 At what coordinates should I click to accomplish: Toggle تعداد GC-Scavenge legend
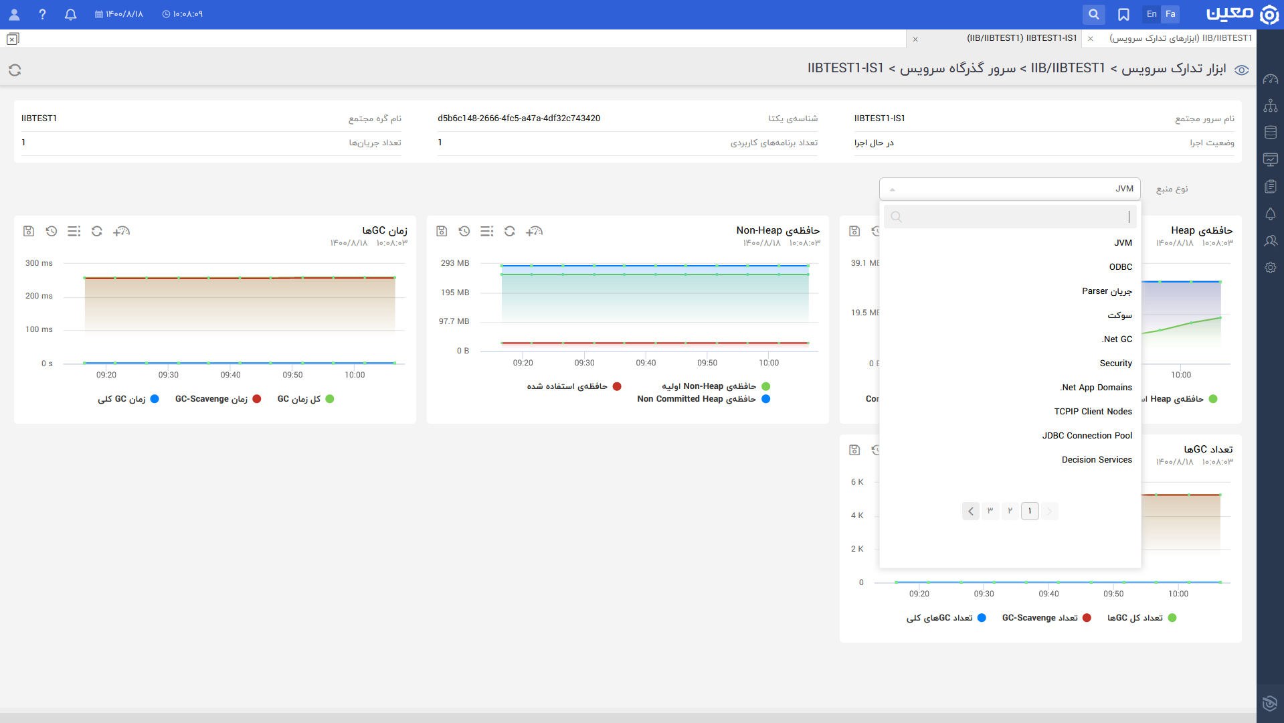[1046, 618]
